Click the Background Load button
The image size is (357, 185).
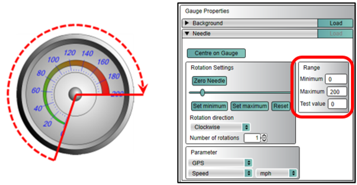pos(336,23)
